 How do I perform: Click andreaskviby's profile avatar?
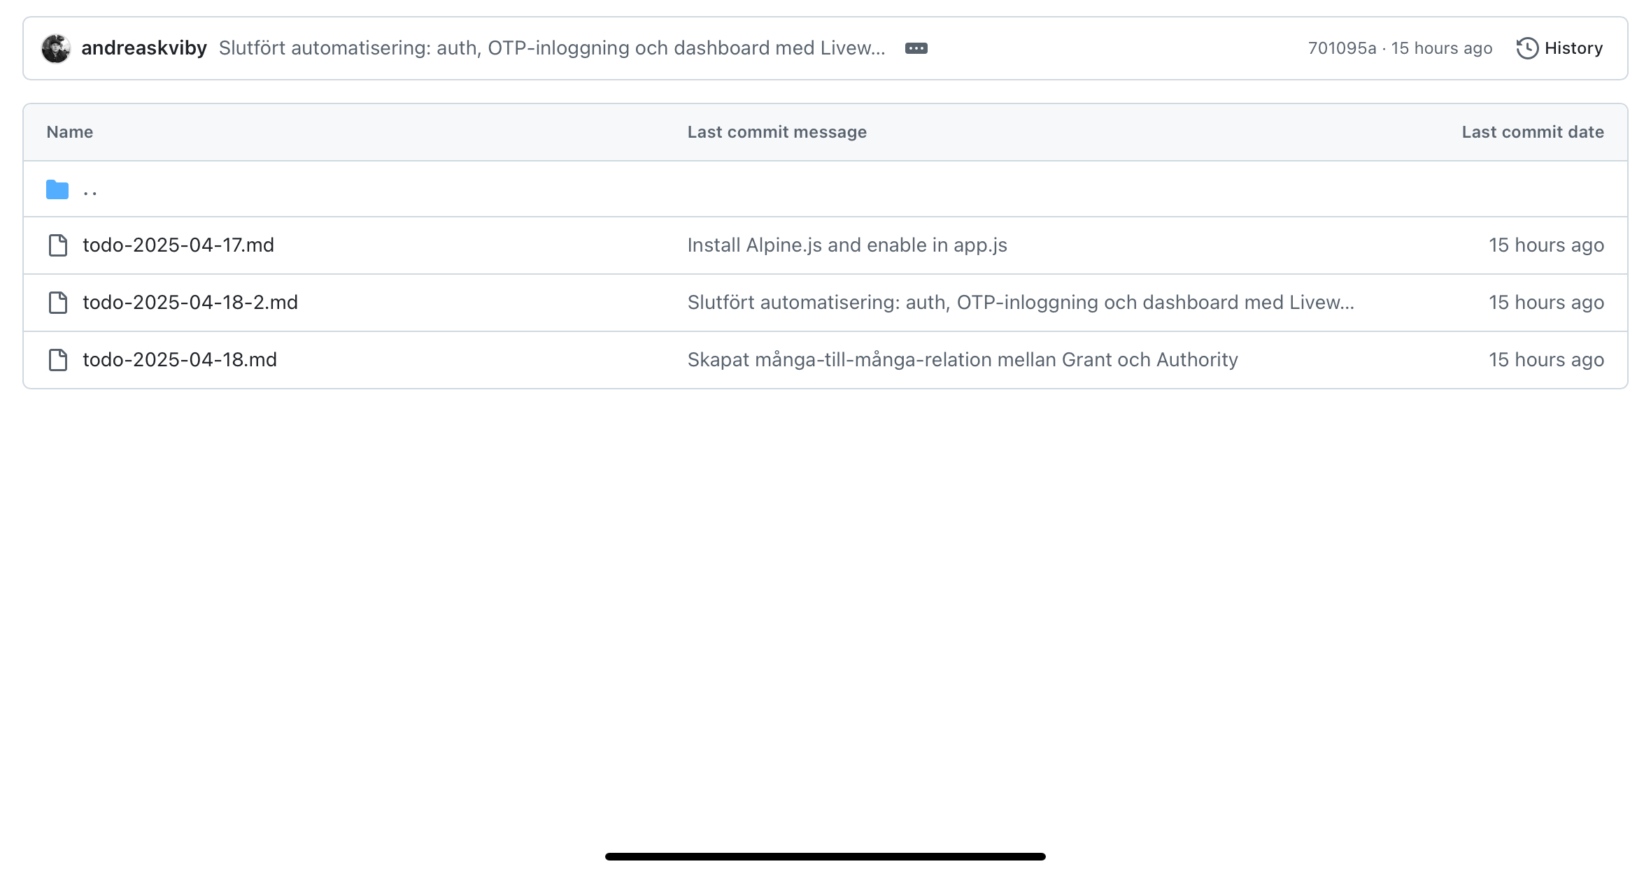(56, 48)
